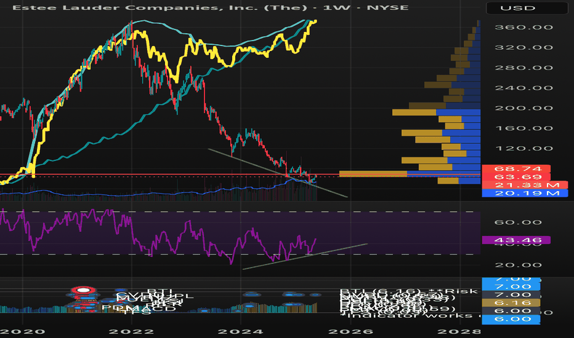Select the red 63.69 last price label

point(516,177)
